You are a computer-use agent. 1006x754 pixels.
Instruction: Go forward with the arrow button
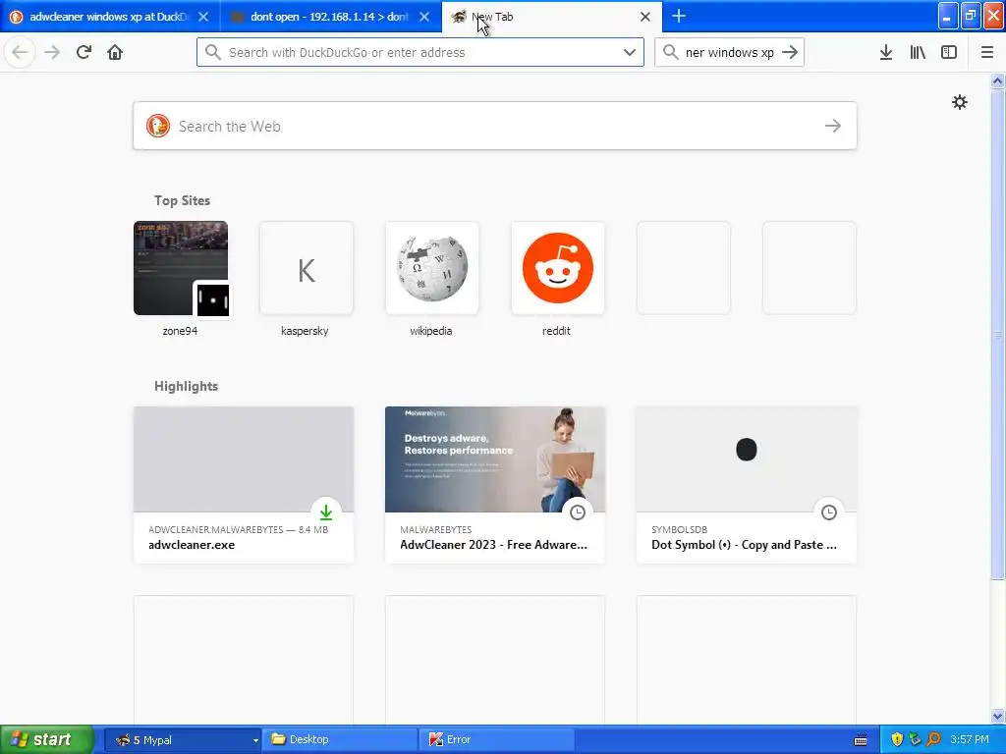pos(52,52)
